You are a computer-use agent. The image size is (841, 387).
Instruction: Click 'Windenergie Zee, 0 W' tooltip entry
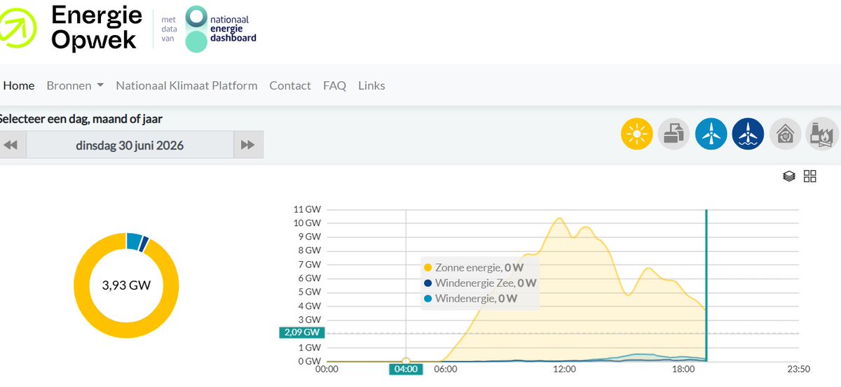(x=480, y=283)
